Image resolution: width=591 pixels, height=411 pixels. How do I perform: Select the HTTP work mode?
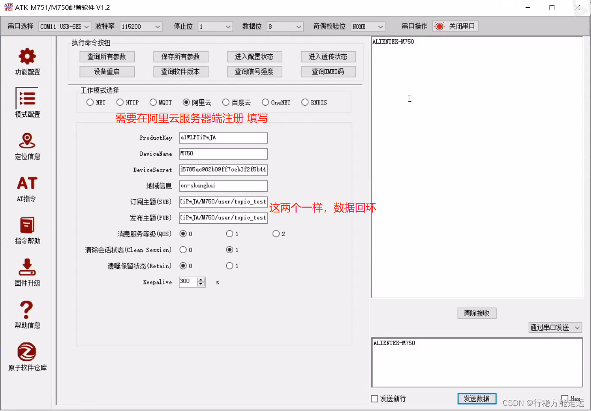(x=120, y=102)
